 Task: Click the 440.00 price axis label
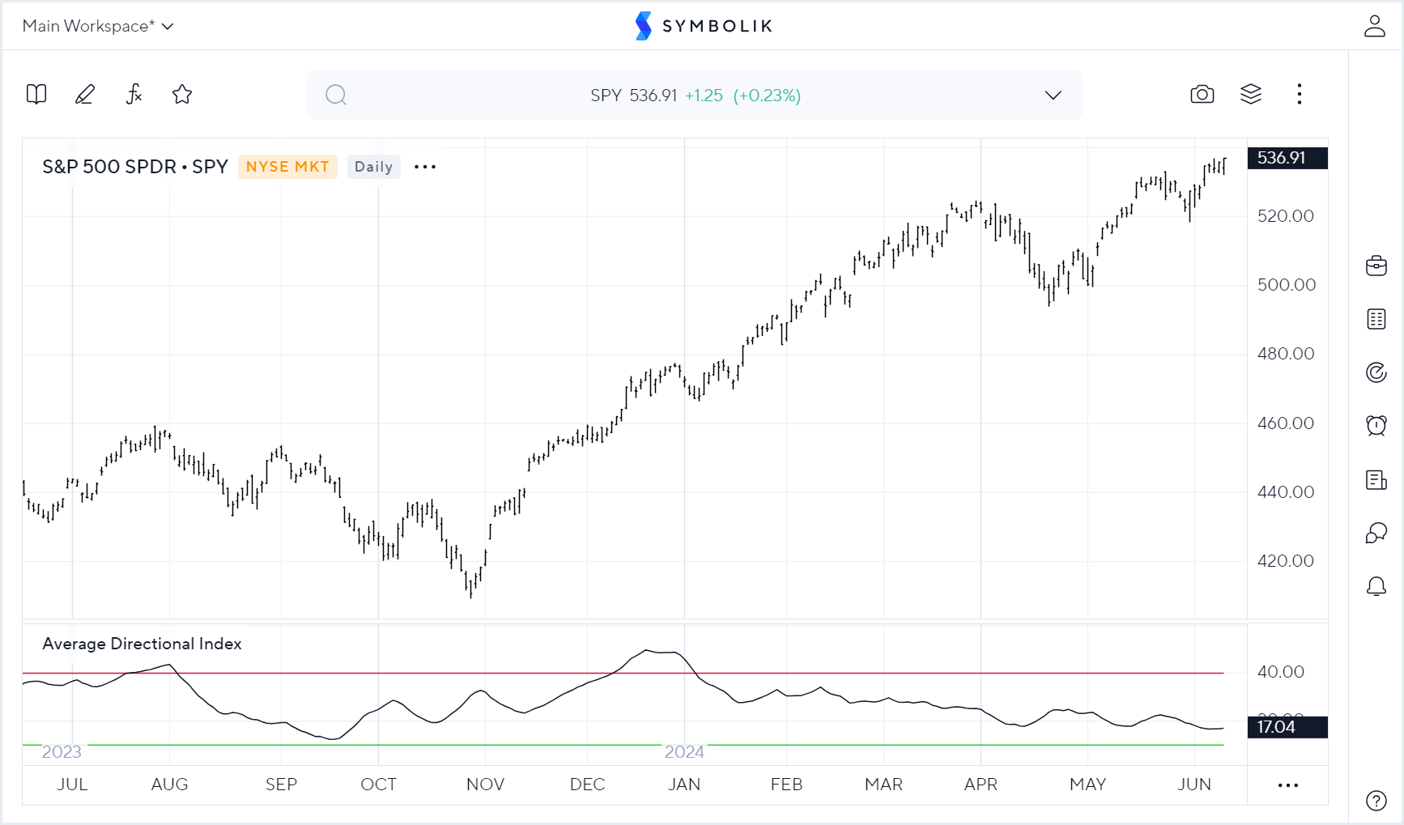click(x=1286, y=492)
